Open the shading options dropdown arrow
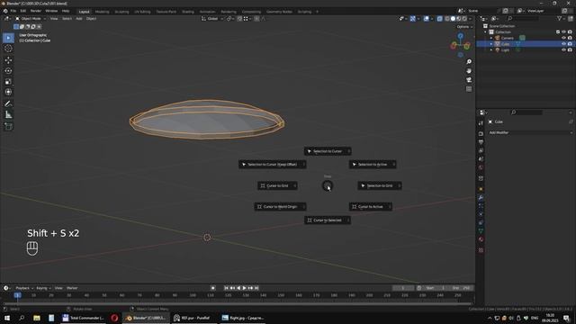Screen dimensions: 576x324 point(471,19)
